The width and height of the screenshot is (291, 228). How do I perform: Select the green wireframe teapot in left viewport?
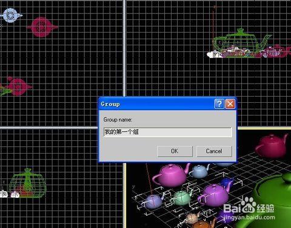(x=27, y=183)
